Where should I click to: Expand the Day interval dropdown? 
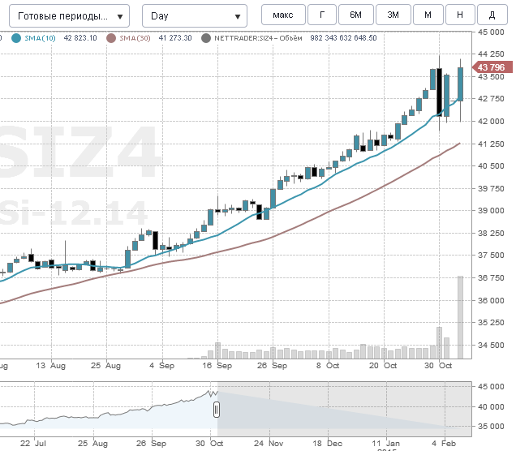[194, 16]
